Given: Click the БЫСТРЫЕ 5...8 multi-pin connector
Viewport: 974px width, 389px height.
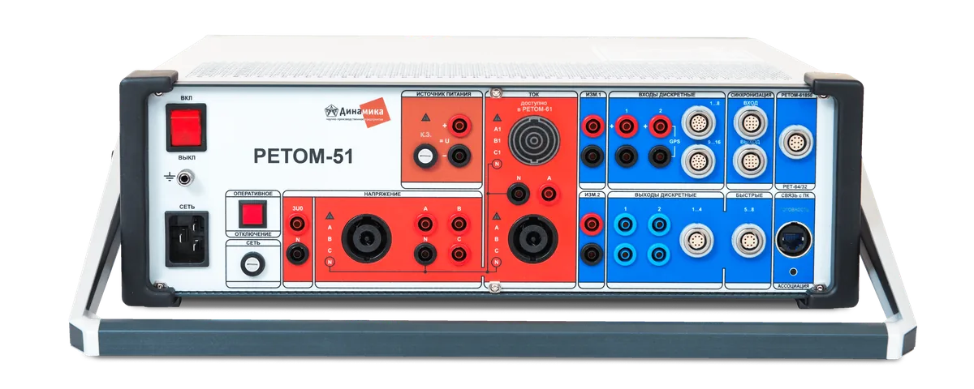Looking at the screenshot, I should 748,241.
